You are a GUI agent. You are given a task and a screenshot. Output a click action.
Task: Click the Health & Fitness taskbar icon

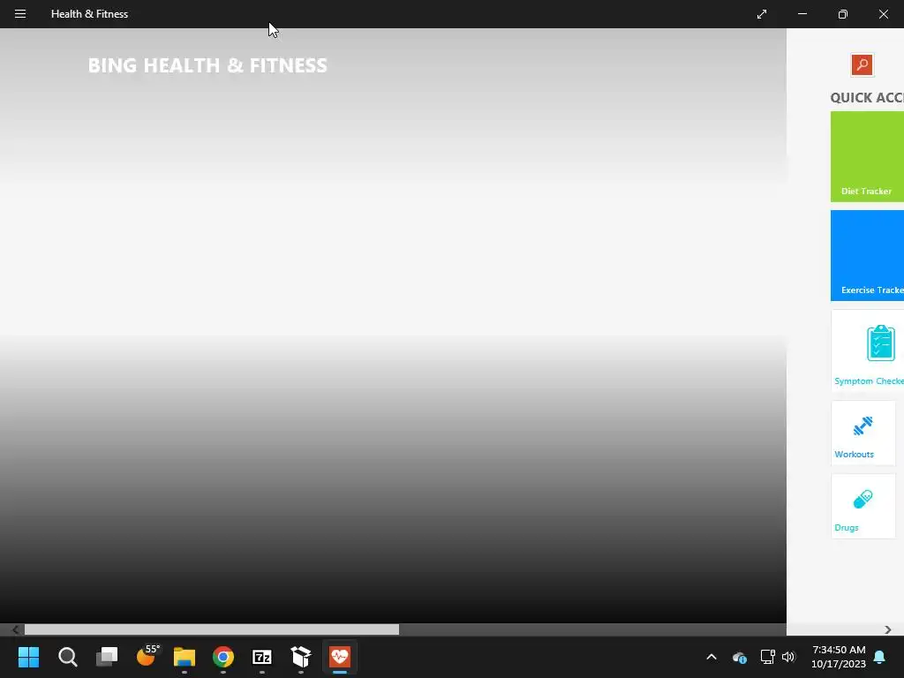click(340, 657)
